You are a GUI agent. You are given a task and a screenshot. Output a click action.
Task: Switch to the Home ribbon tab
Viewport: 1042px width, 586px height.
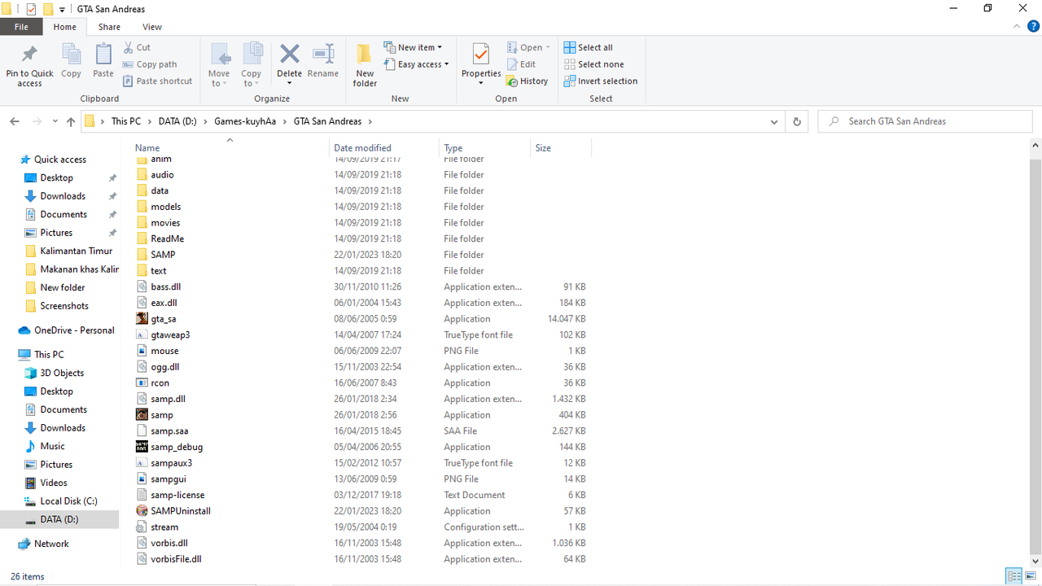(64, 27)
